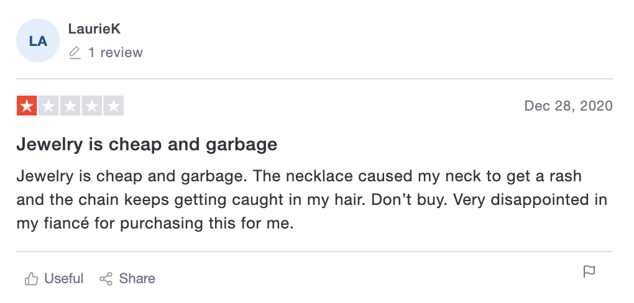Click the third grey star
This screenshot has height=303, width=634.
(x=70, y=106)
